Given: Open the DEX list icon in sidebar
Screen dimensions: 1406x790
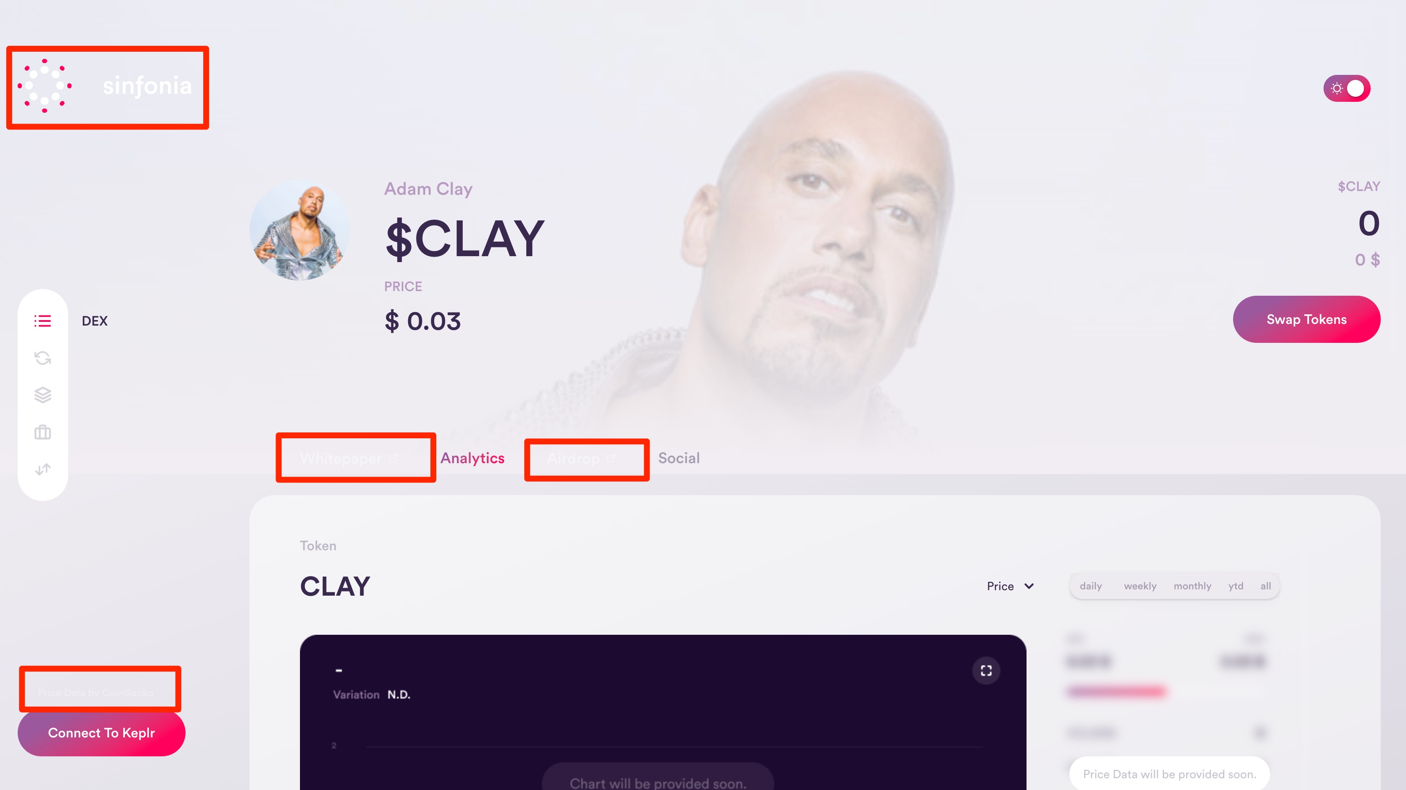Looking at the screenshot, I should 42,321.
